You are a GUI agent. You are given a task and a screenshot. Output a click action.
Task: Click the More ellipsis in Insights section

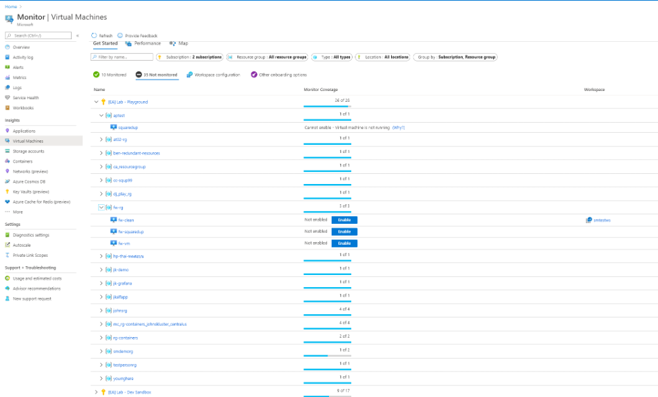click(7, 212)
